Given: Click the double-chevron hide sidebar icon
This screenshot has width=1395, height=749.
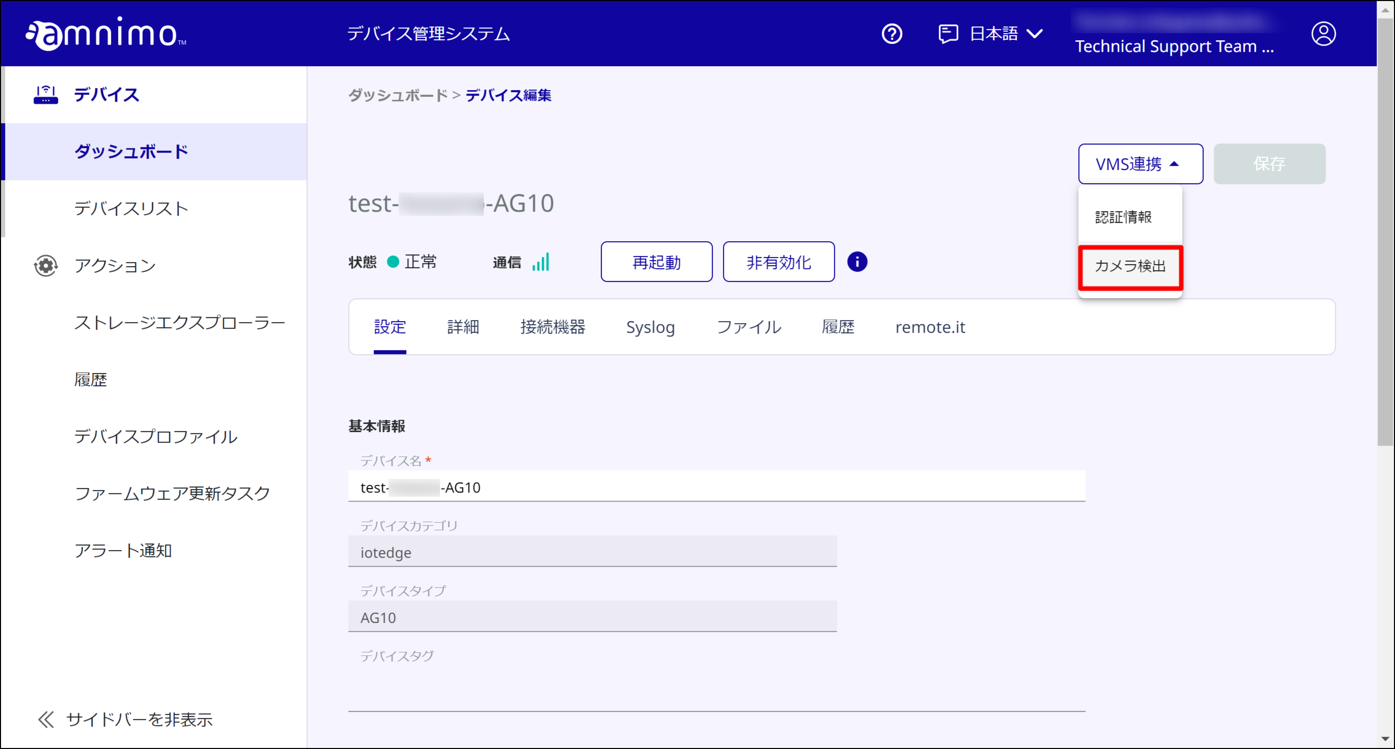Looking at the screenshot, I should click(x=46, y=719).
